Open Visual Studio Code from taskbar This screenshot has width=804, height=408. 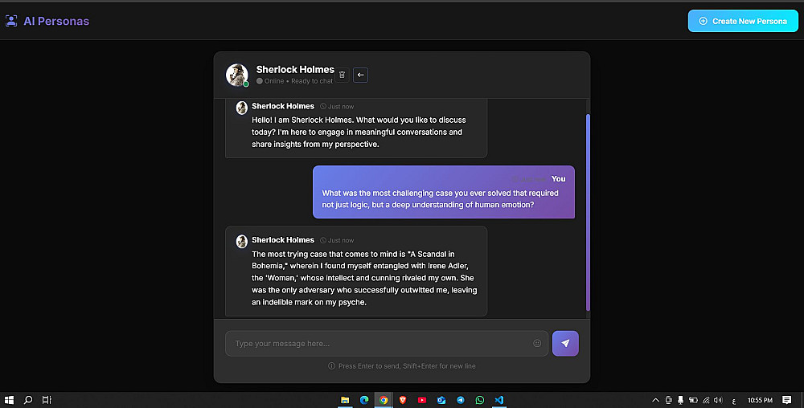499,400
